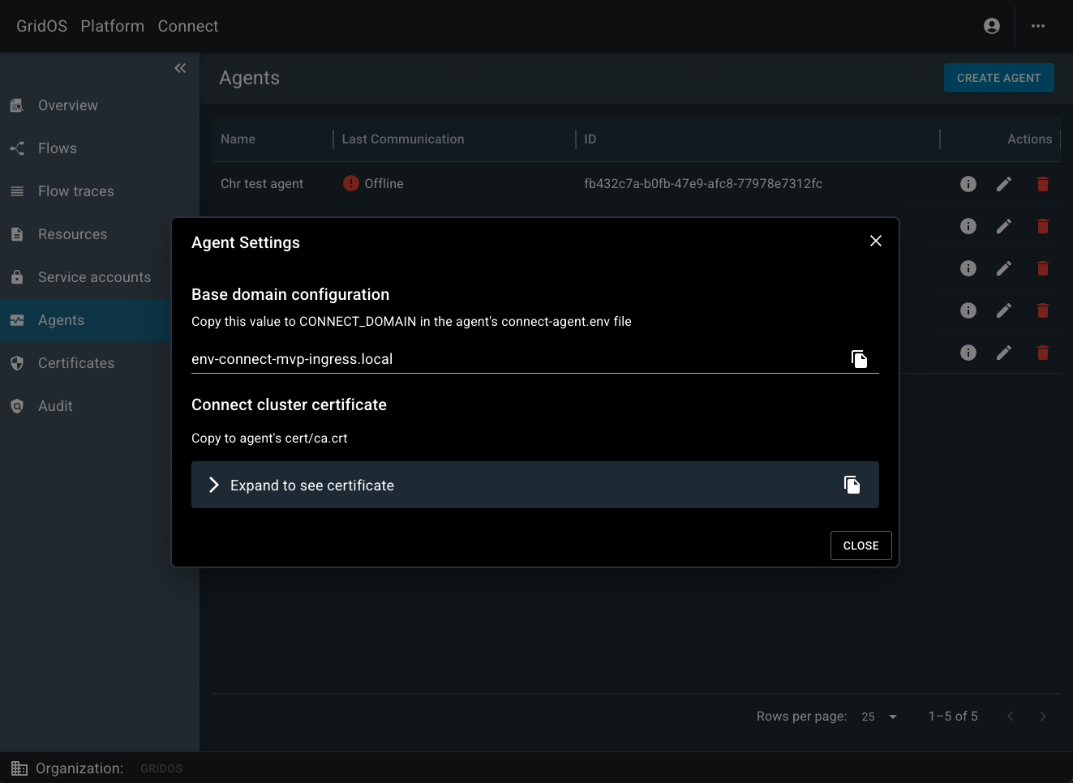This screenshot has width=1073, height=783.
Task: Collapse the sidebar with the double chevron
Action: (x=180, y=68)
